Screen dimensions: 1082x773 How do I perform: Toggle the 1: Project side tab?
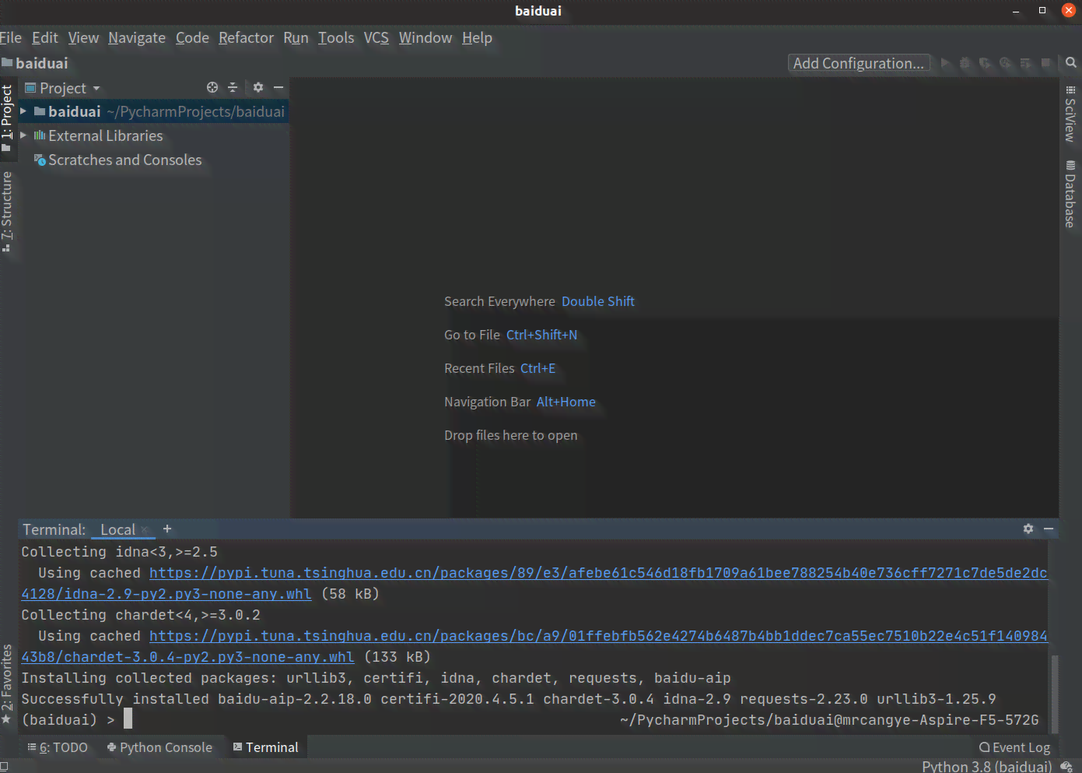point(7,118)
